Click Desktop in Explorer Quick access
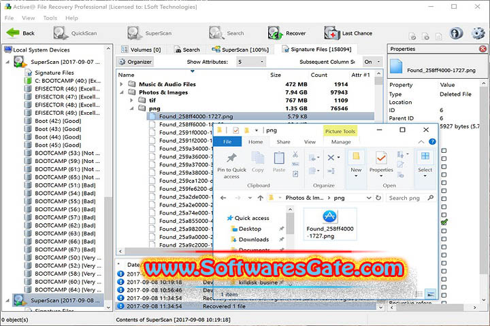Viewport: 490px width, 326px height. (x=250, y=229)
